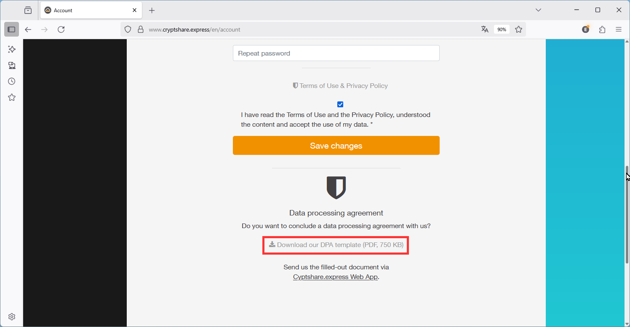Open synced tabs in the sidebar
The image size is (630, 327).
pyautogui.click(x=12, y=65)
